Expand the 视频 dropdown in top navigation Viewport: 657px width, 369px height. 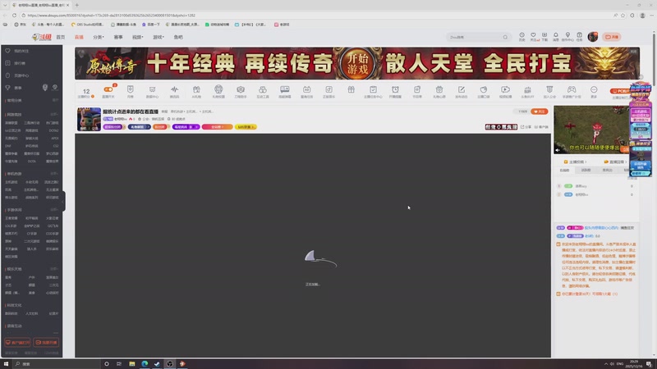138,37
